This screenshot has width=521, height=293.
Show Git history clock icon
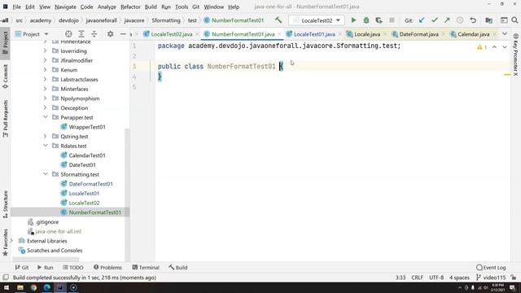coord(460,20)
